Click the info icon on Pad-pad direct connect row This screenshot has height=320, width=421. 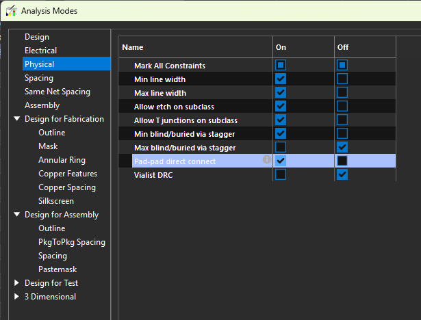[x=267, y=160]
